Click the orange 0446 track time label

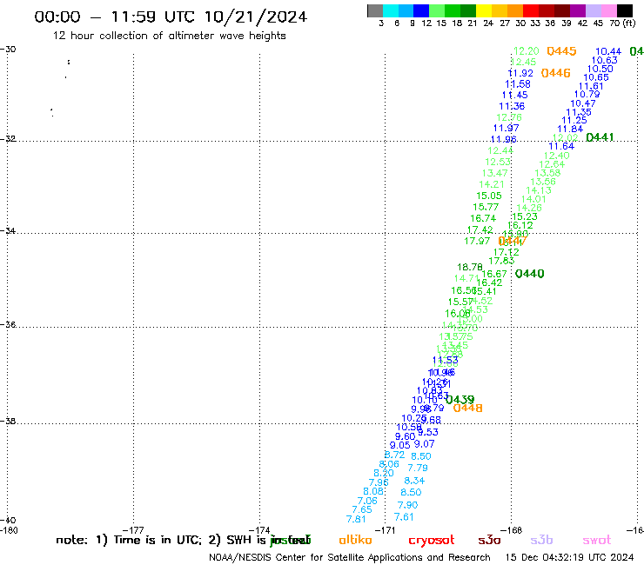(556, 73)
